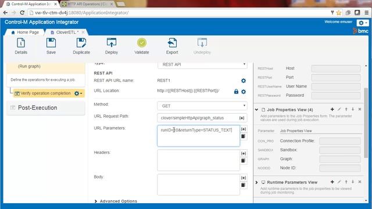Viewport: 372px width, 209px height.
Task: Open user settings gear menu at top right
Action: pyautogui.click(x=363, y=23)
